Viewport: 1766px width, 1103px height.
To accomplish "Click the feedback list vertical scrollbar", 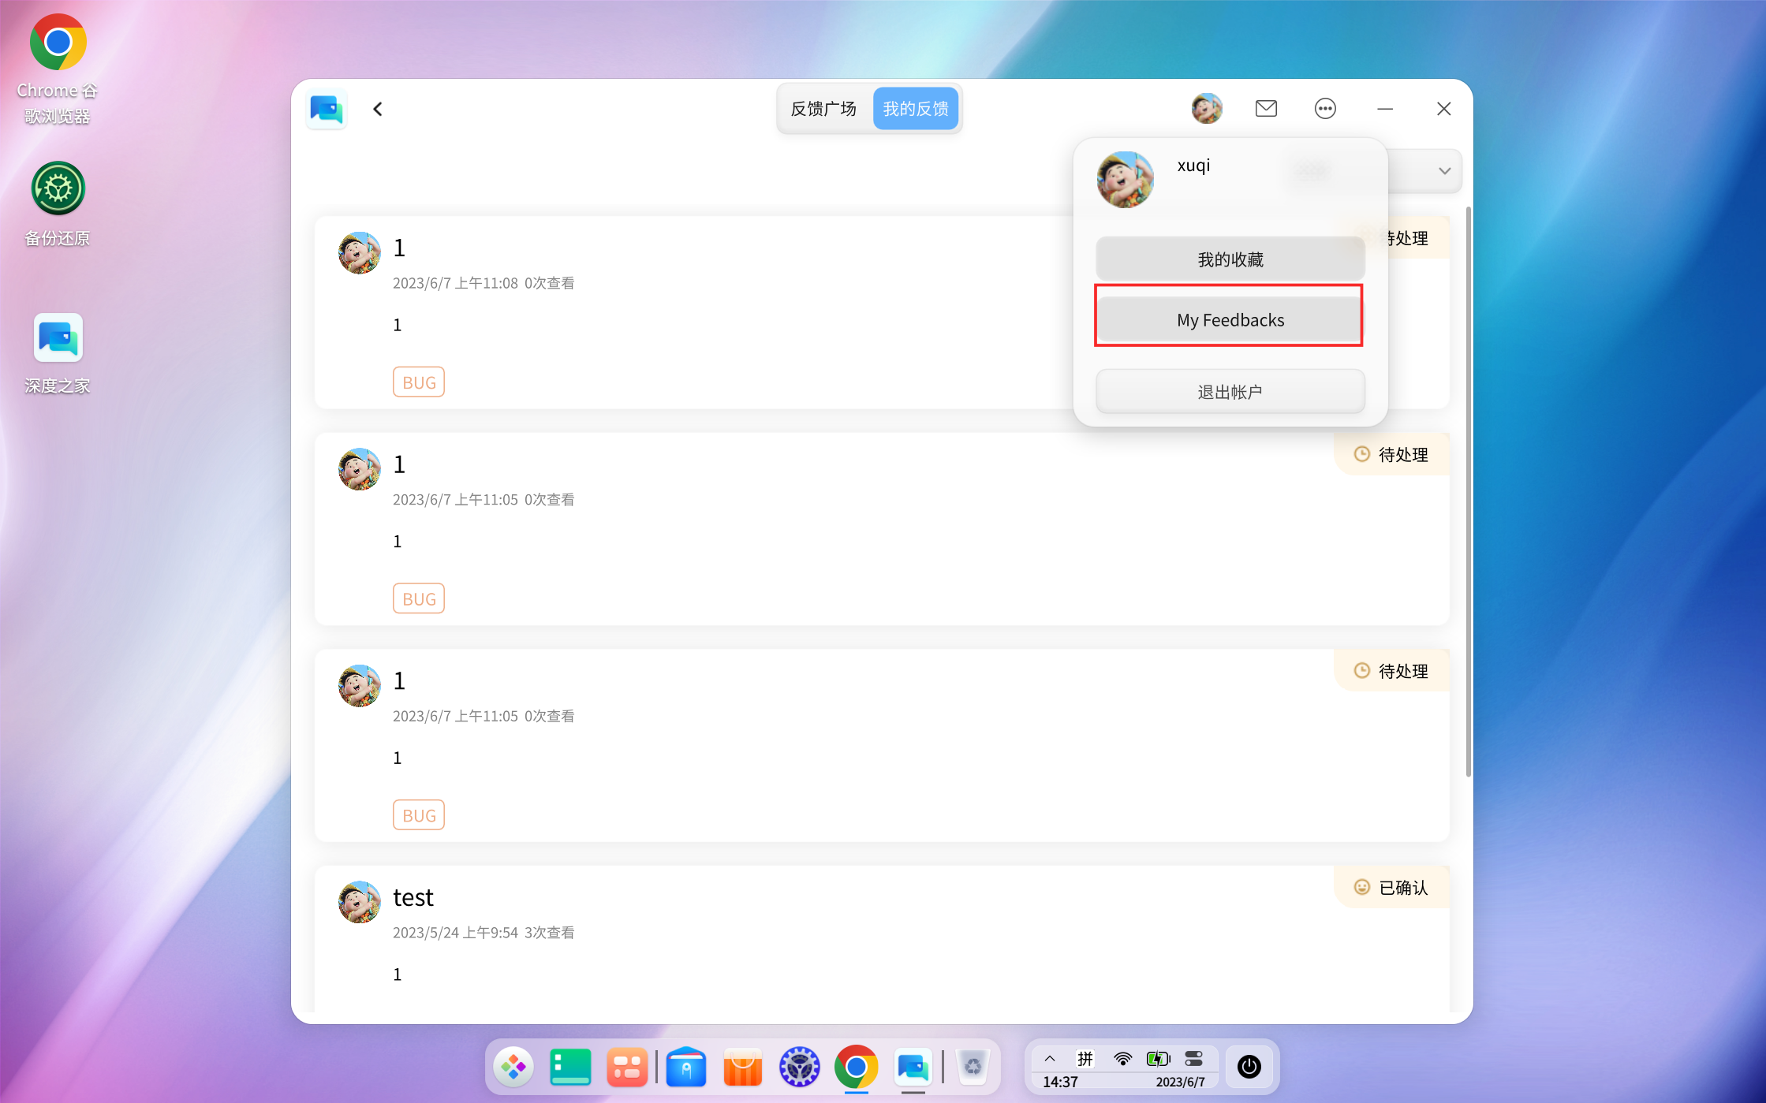I will click(1468, 493).
